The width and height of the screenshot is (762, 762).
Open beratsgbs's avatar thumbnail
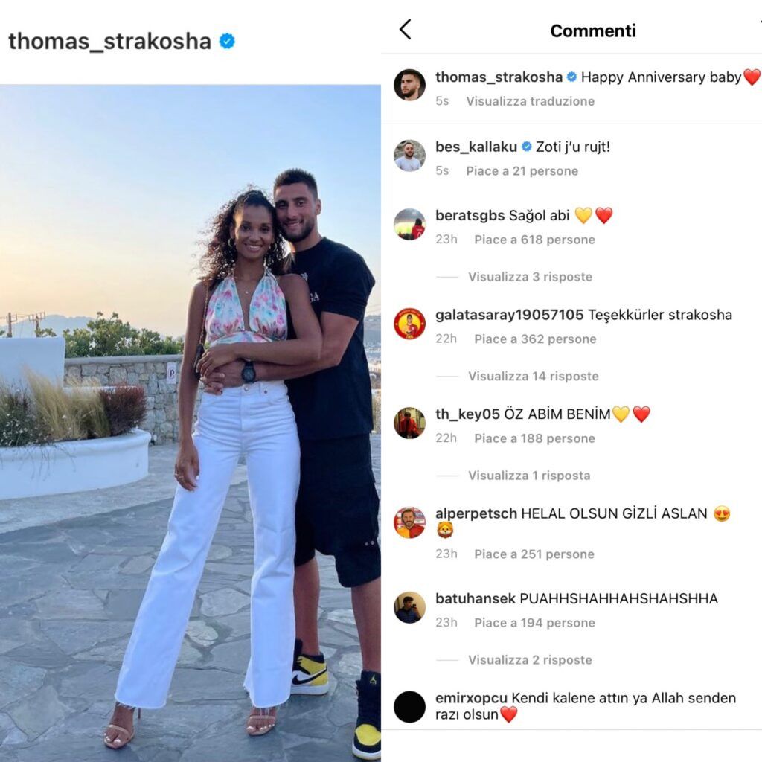409,224
